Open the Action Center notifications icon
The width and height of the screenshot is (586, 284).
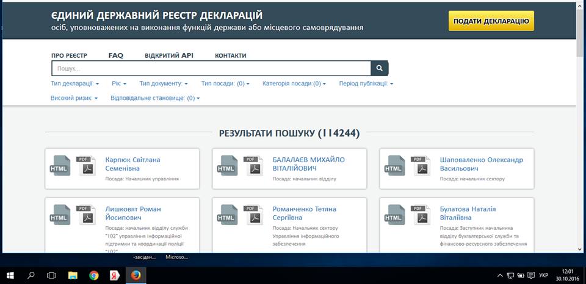pyautogui.click(x=530, y=276)
